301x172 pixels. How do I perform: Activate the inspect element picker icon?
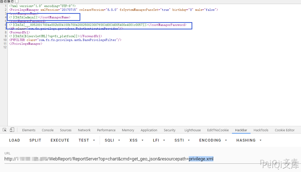click(x=5, y=130)
